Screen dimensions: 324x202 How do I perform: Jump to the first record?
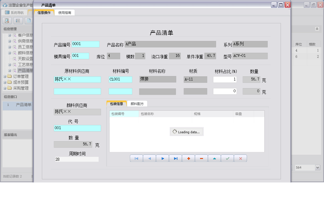click(136, 158)
